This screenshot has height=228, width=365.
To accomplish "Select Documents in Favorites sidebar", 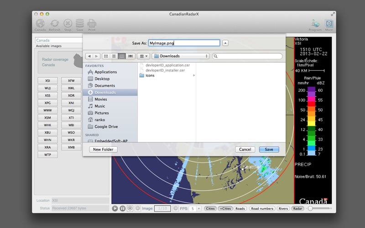I will (110, 86).
